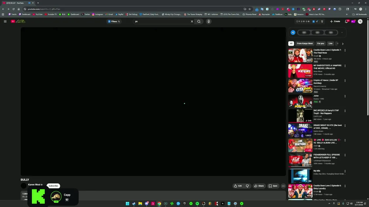The height and width of the screenshot is (207, 369).
Task: Run search with the magnifier icon
Action: 199,21
